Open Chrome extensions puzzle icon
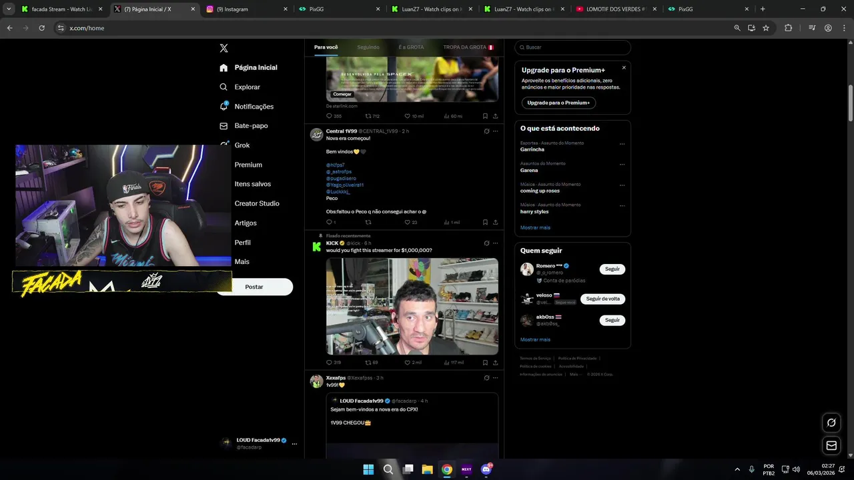854x480 pixels. 788,28
